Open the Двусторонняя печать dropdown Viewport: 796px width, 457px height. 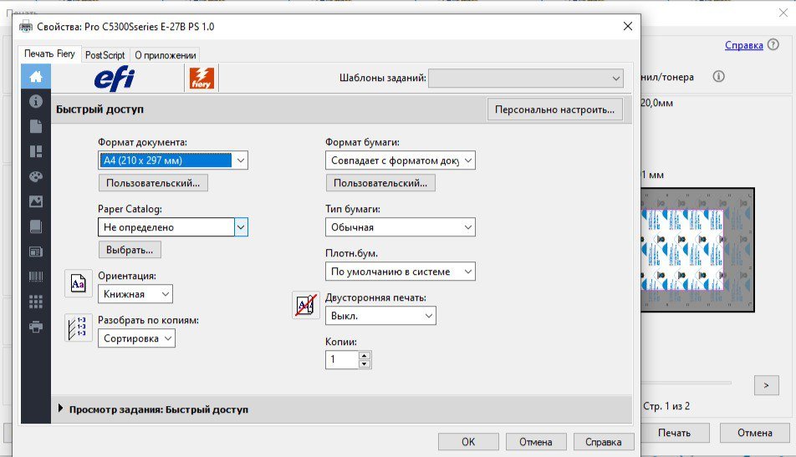tap(380, 316)
